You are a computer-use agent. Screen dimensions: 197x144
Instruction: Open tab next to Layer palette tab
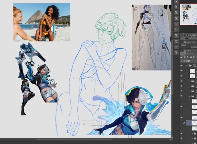[x=194, y=50]
